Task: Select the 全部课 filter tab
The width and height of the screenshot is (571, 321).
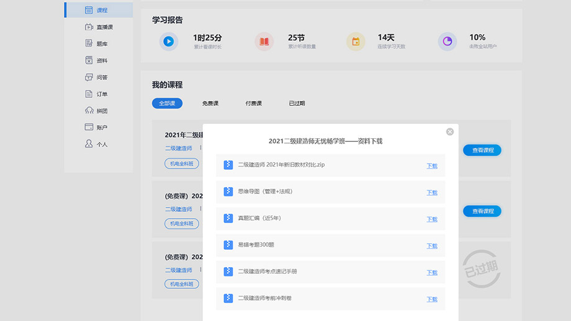Action: click(x=167, y=103)
